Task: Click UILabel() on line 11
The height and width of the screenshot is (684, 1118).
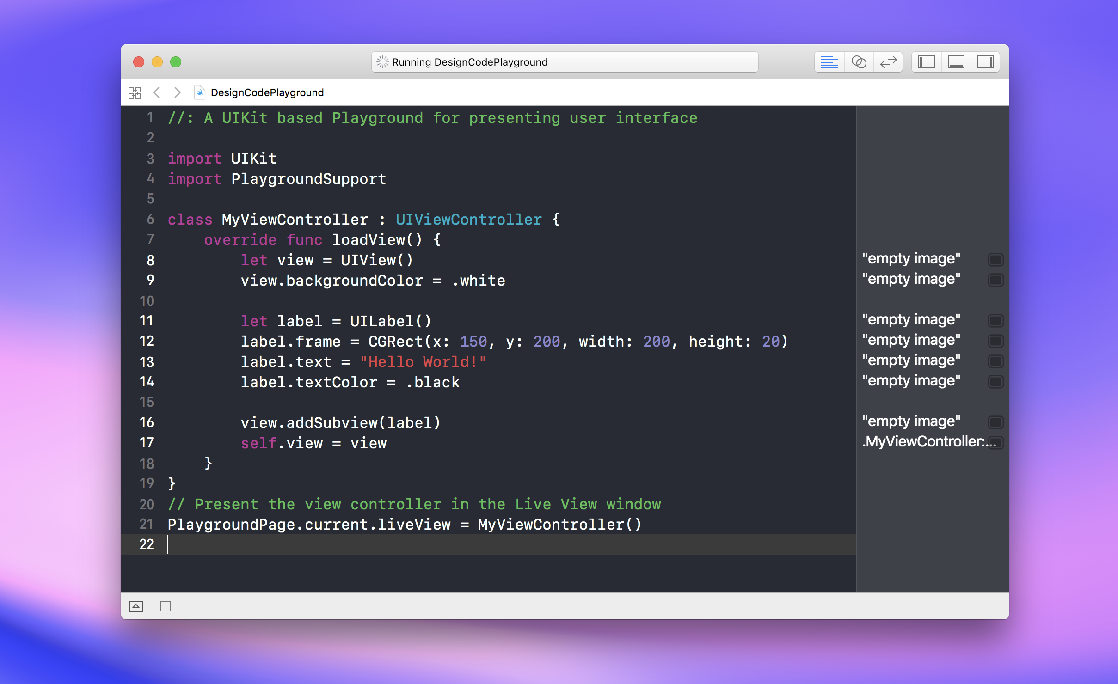Action: 391,321
